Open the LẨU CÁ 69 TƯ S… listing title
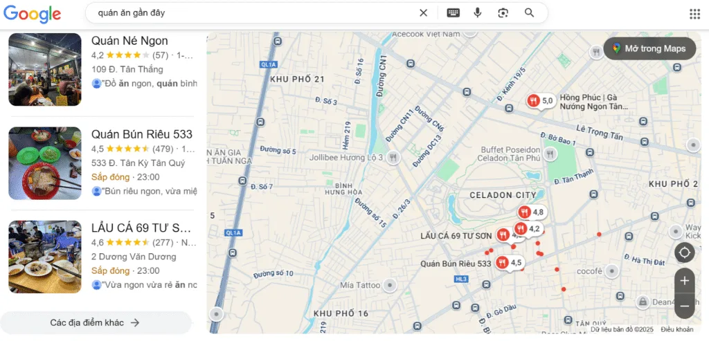This screenshot has height=341, width=709. coord(141,228)
